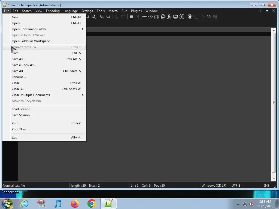The image size is (279, 209).
Task: Select Load Session... entry
Action: (44, 109)
